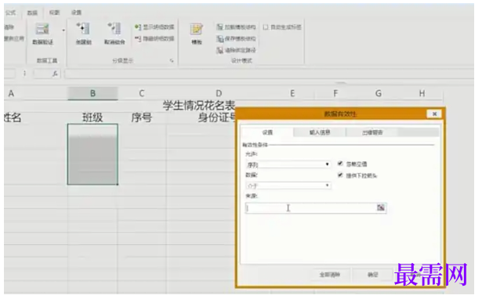Click the 学生情况花名表 title cell

199,106
